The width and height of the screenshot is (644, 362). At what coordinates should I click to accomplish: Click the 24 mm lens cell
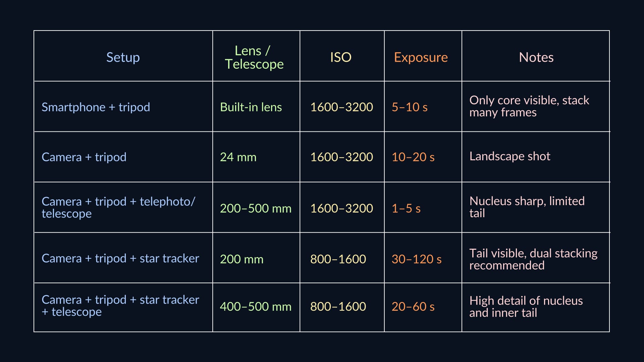[238, 157]
